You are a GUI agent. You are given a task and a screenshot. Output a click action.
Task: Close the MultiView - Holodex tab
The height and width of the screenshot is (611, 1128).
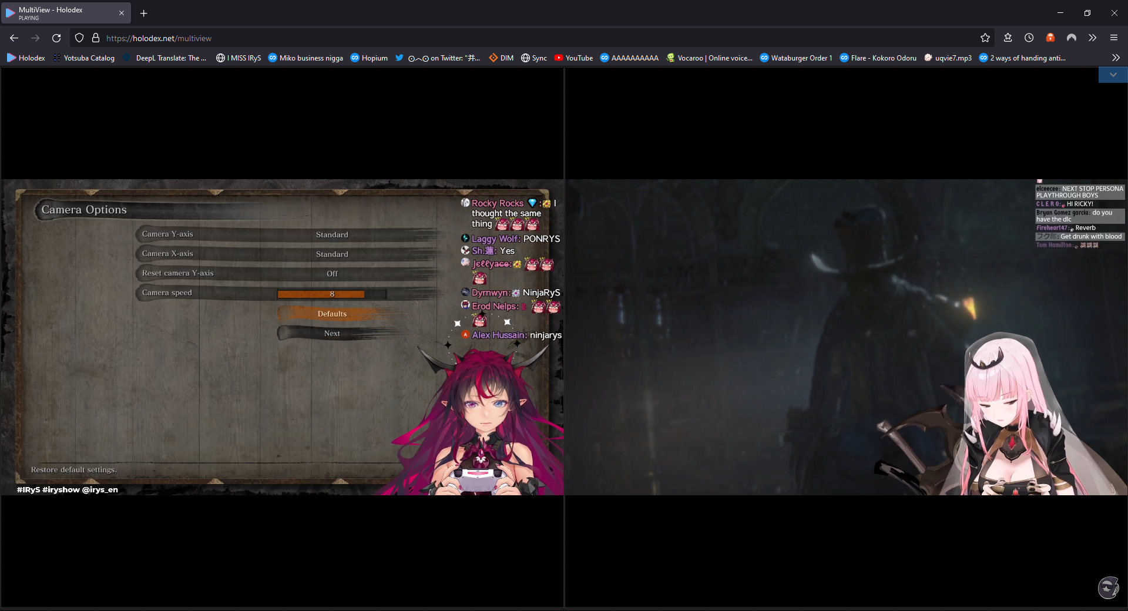(122, 13)
